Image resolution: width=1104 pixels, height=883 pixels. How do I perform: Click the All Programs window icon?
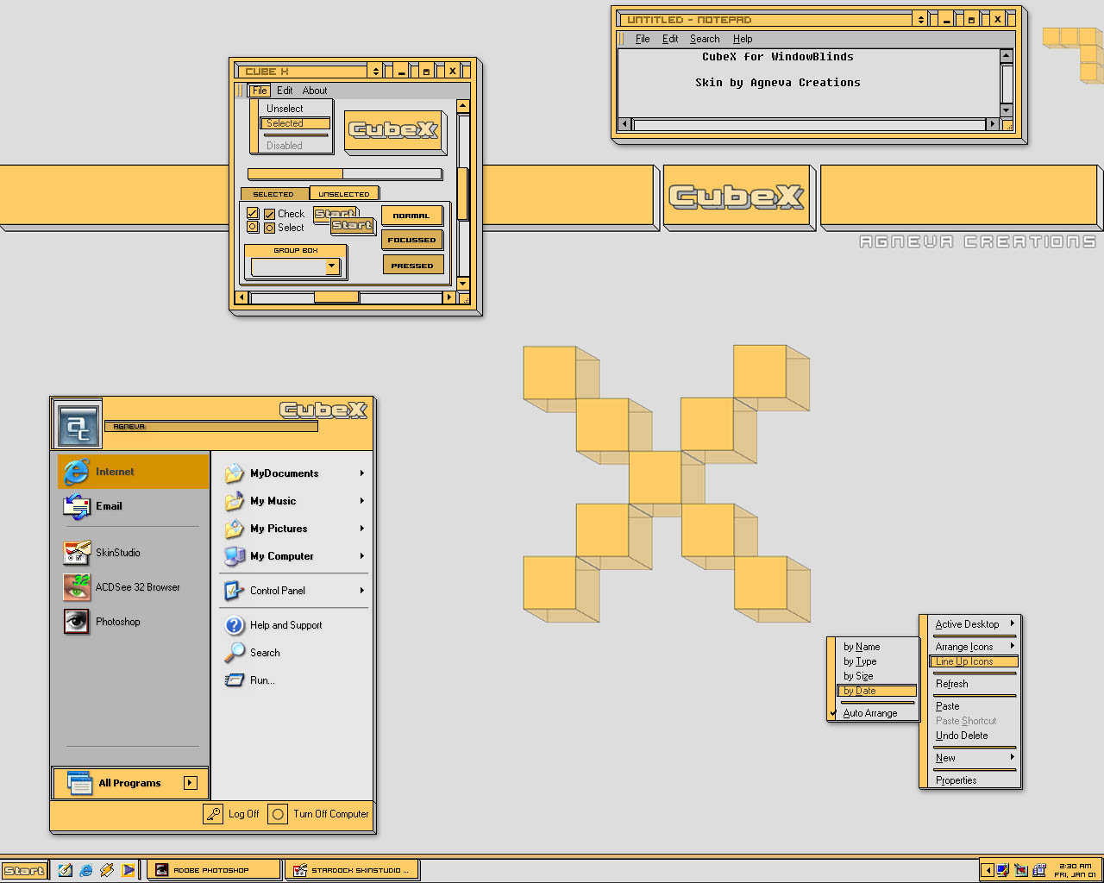pos(79,783)
